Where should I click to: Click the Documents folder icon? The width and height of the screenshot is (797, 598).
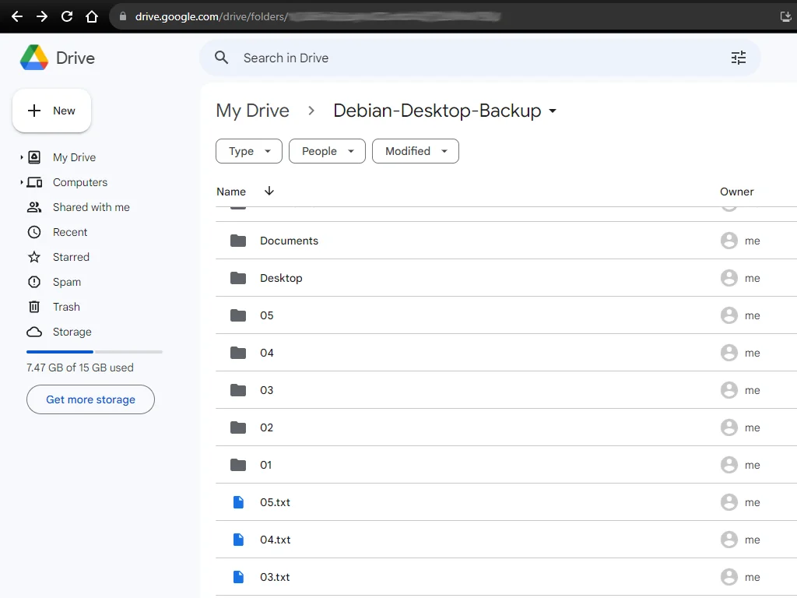pyautogui.click(x=238, y=241)
